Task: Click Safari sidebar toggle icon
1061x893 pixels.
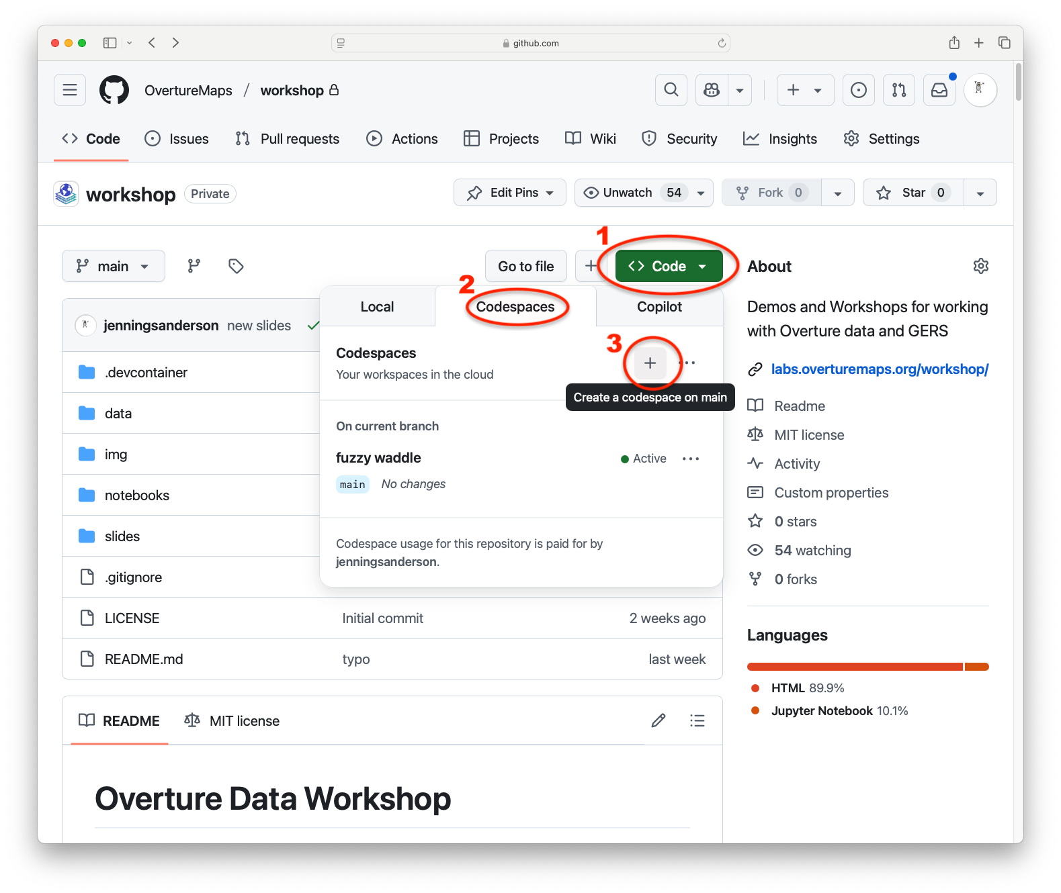Action: [110, 43]
